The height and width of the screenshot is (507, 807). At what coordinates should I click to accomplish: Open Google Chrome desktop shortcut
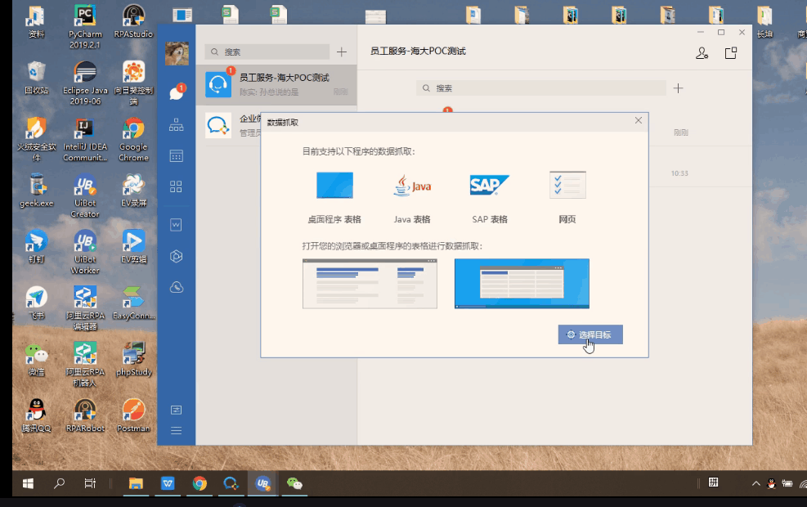tap(133, 140)
